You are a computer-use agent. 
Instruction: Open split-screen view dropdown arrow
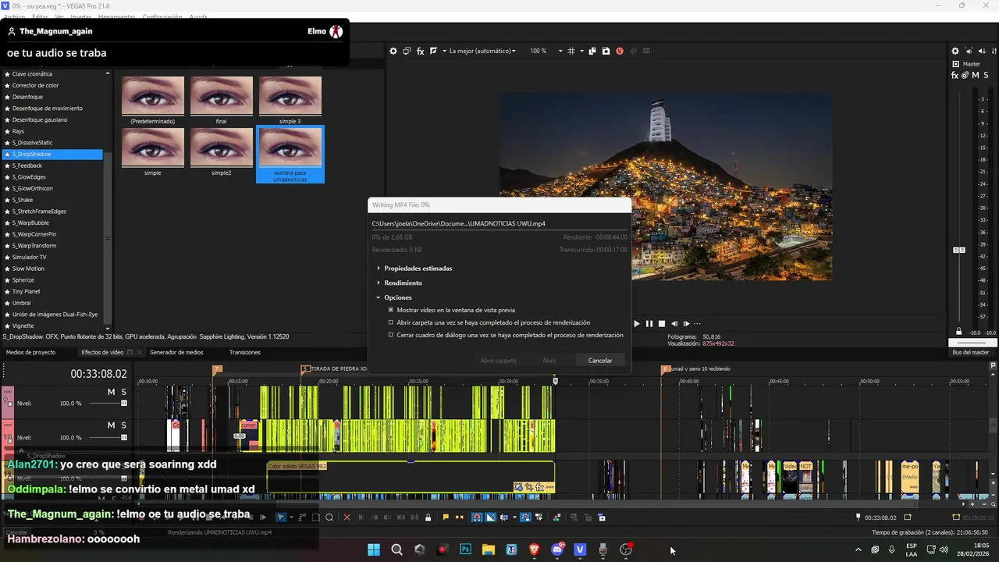point(445,51)
